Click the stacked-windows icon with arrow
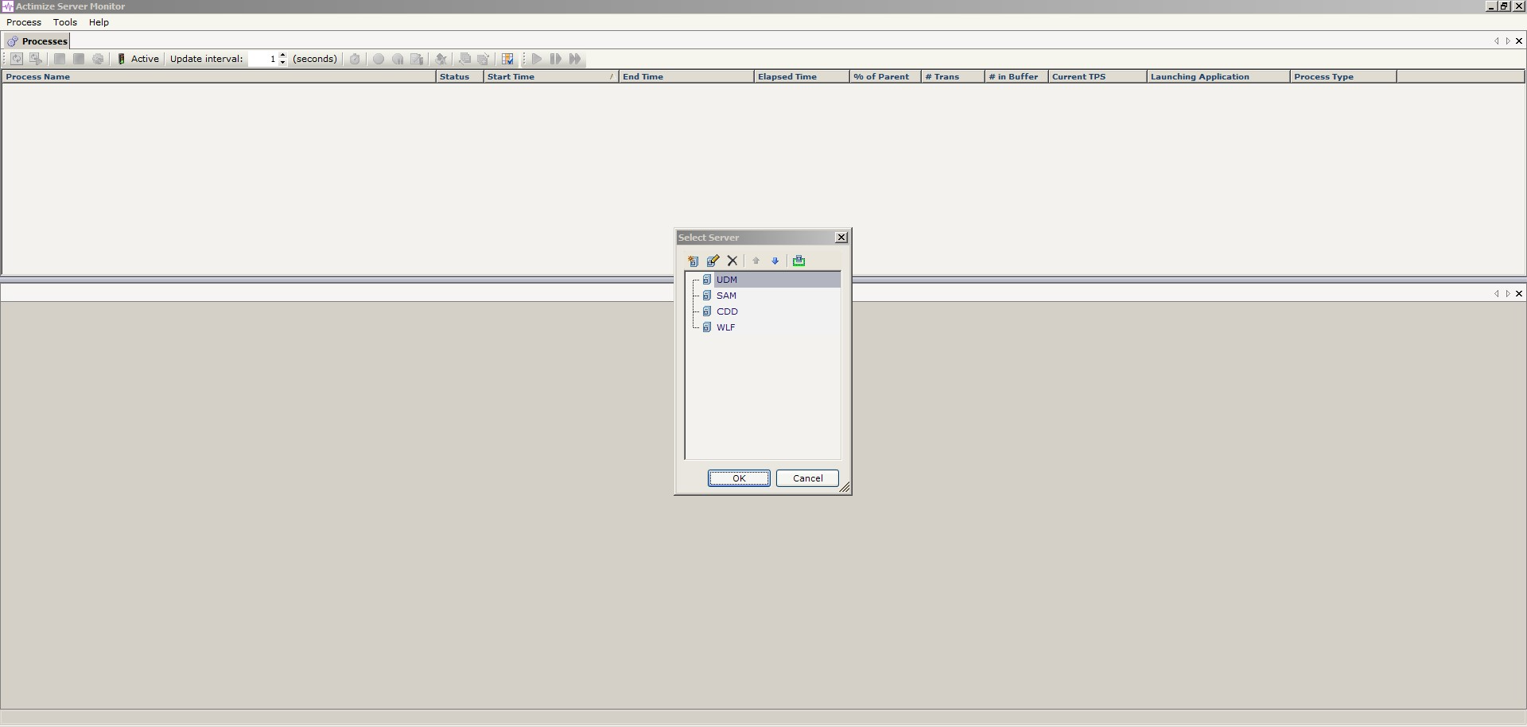This screenshot has height=727, width=1527. [x=483, y=59]
